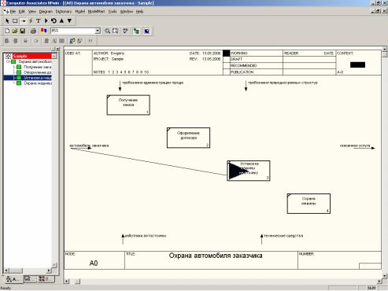The height and width of the screenshot is (291, 388).
Task: Click the Оформление договора activity box 2
Action: coord(188,138)
